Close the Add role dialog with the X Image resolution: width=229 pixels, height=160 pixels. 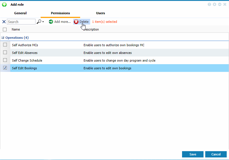click(225, 5)
